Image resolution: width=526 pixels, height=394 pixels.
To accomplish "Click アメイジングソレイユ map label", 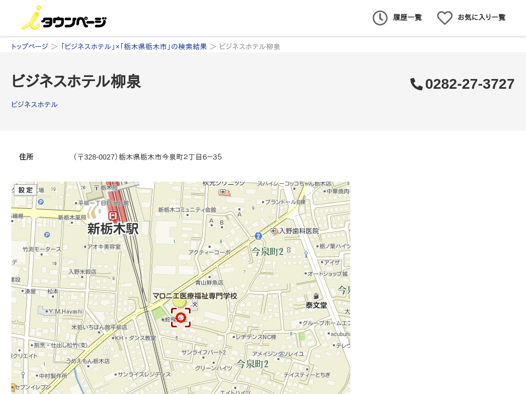I will [x=278, y=354].
